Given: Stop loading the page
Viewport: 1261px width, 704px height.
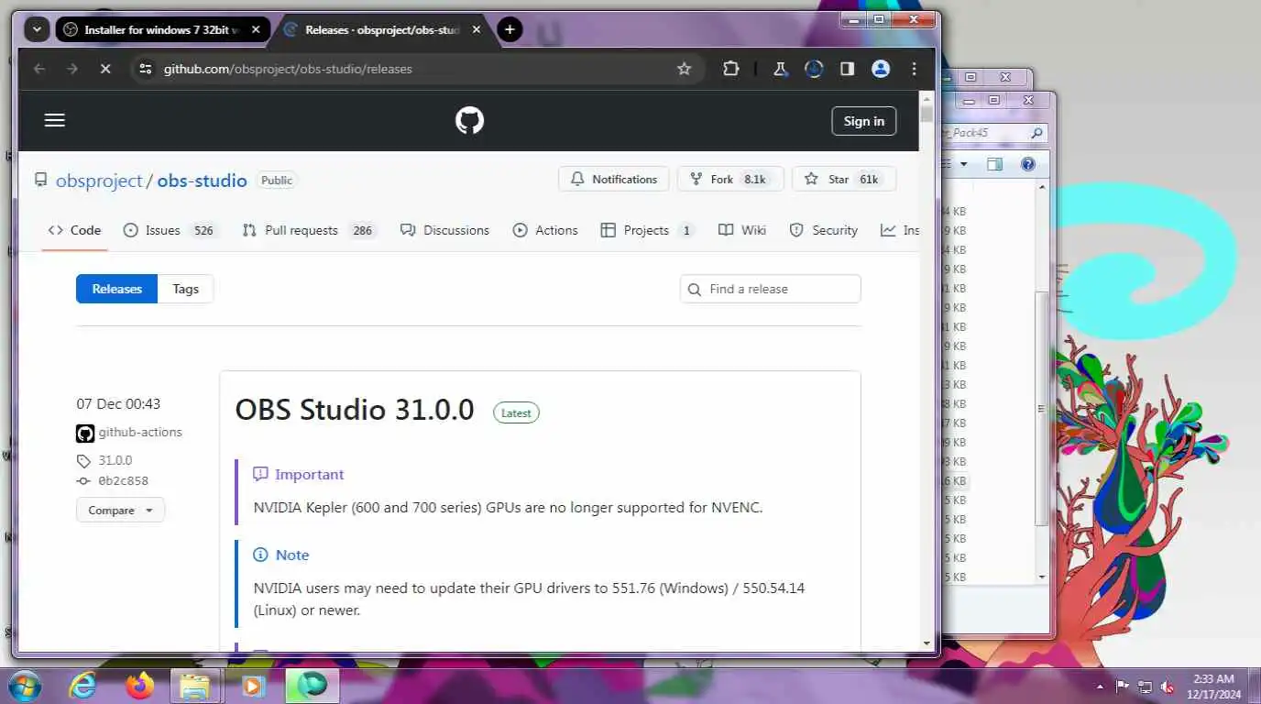Looking at the screenshot, I should [105, 69].
